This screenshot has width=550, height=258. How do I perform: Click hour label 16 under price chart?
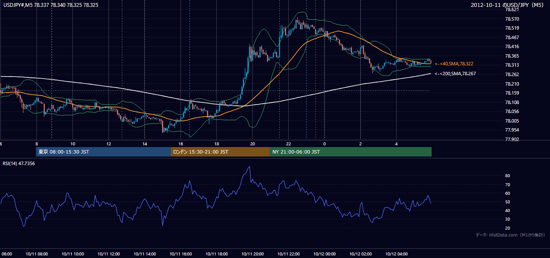[x=181, y=144]
